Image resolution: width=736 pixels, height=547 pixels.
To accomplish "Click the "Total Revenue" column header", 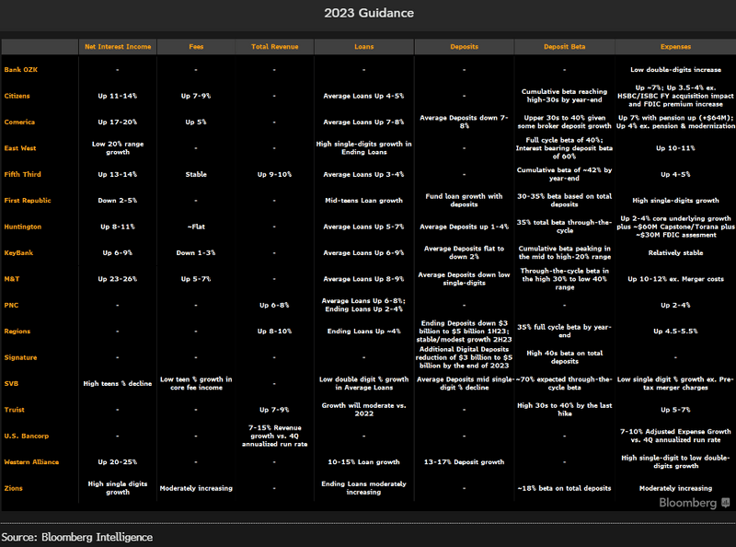I will coord(274,47).
